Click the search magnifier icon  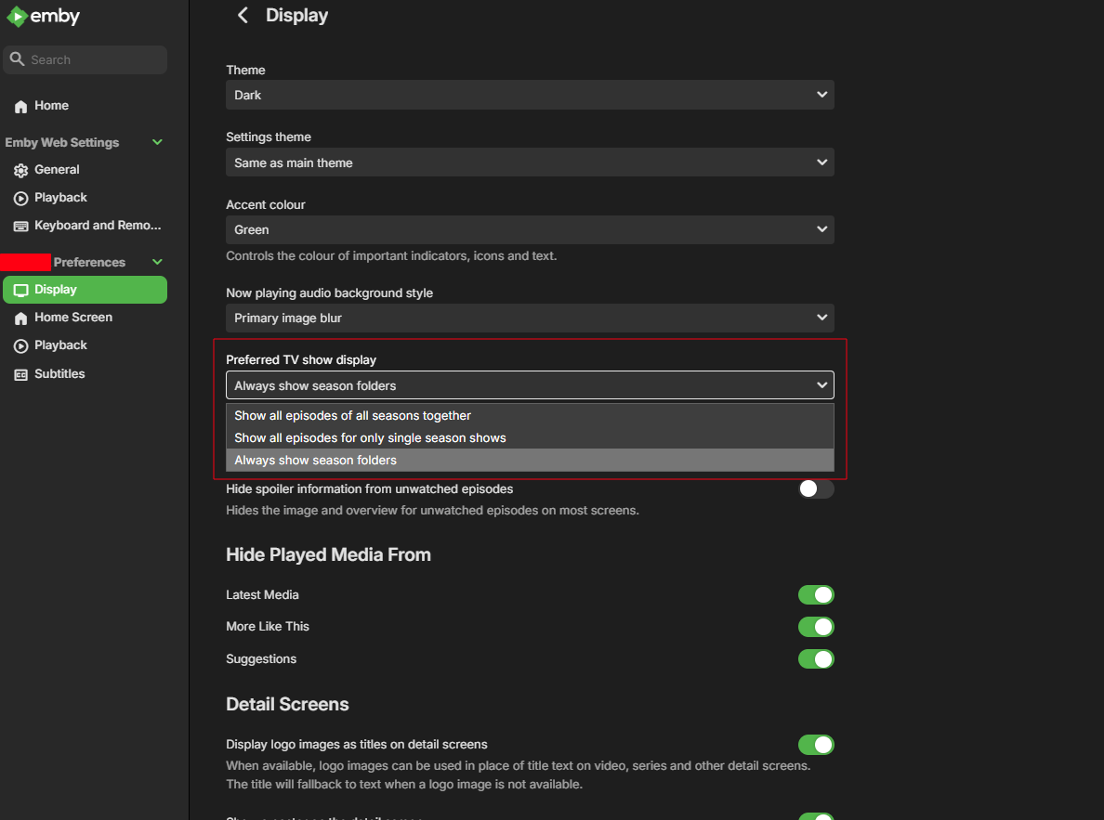point(17,59)
